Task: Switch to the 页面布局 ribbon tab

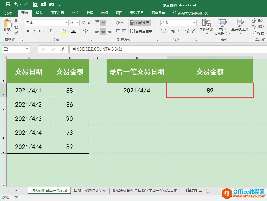Action: [57, 13]
